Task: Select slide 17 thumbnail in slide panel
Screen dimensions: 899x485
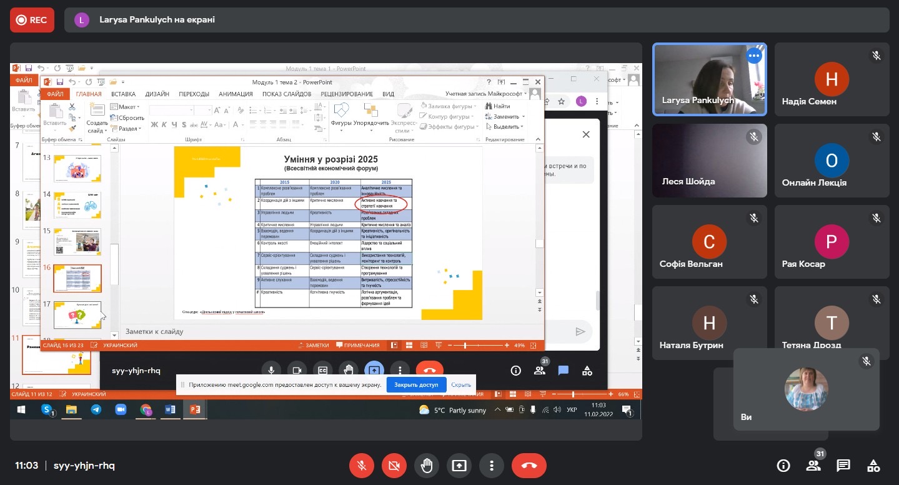Action: (77, 314)
